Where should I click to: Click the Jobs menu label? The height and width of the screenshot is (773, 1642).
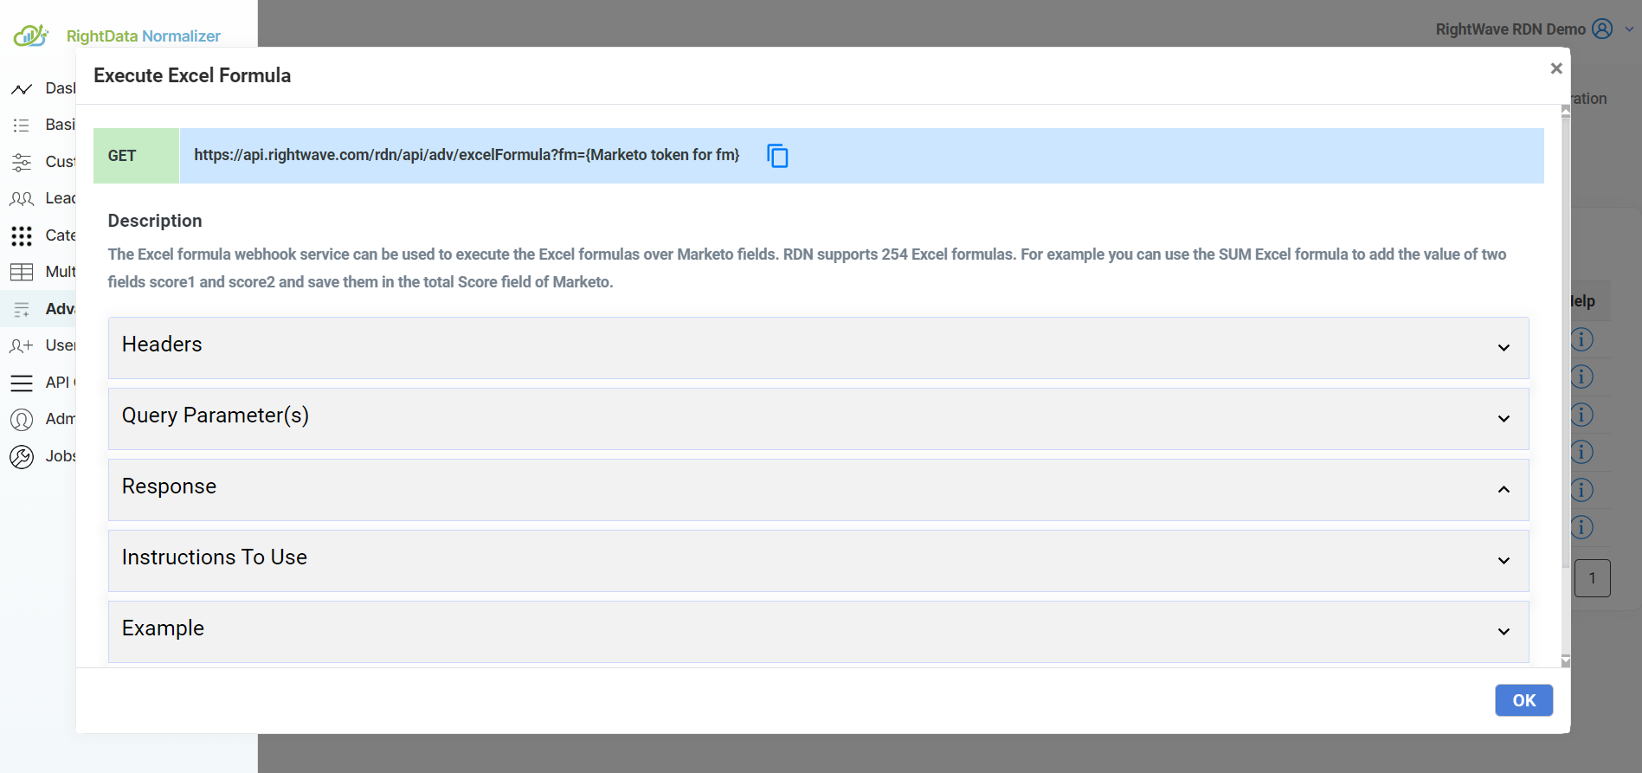pyautogui.click(x=61, y=456)
